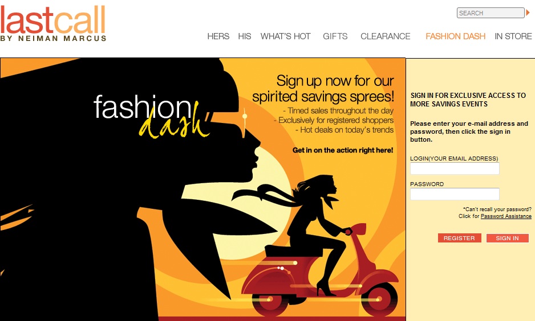Select the Fashion Dash tab

(456, 36)
